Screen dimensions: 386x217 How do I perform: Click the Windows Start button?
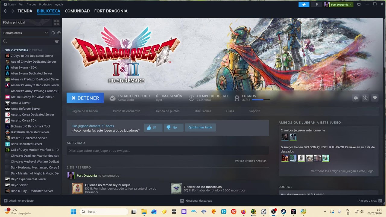pyautogui.click(x=73, y=212)
